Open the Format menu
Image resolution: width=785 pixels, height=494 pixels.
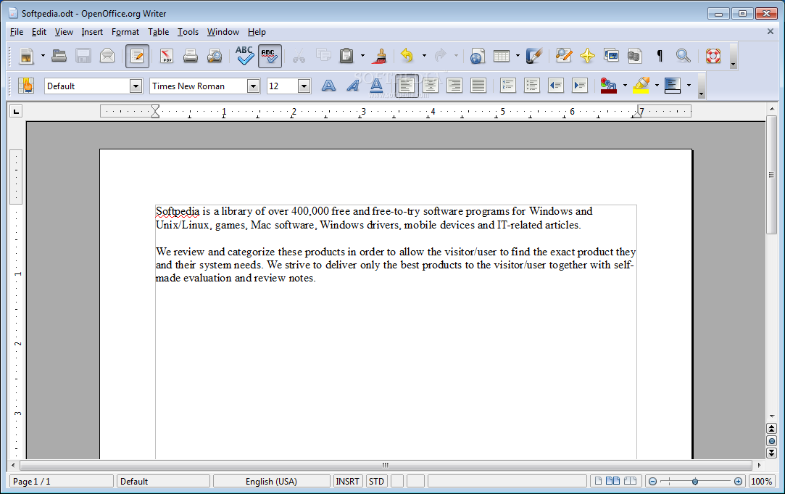[x=125, y=32]
